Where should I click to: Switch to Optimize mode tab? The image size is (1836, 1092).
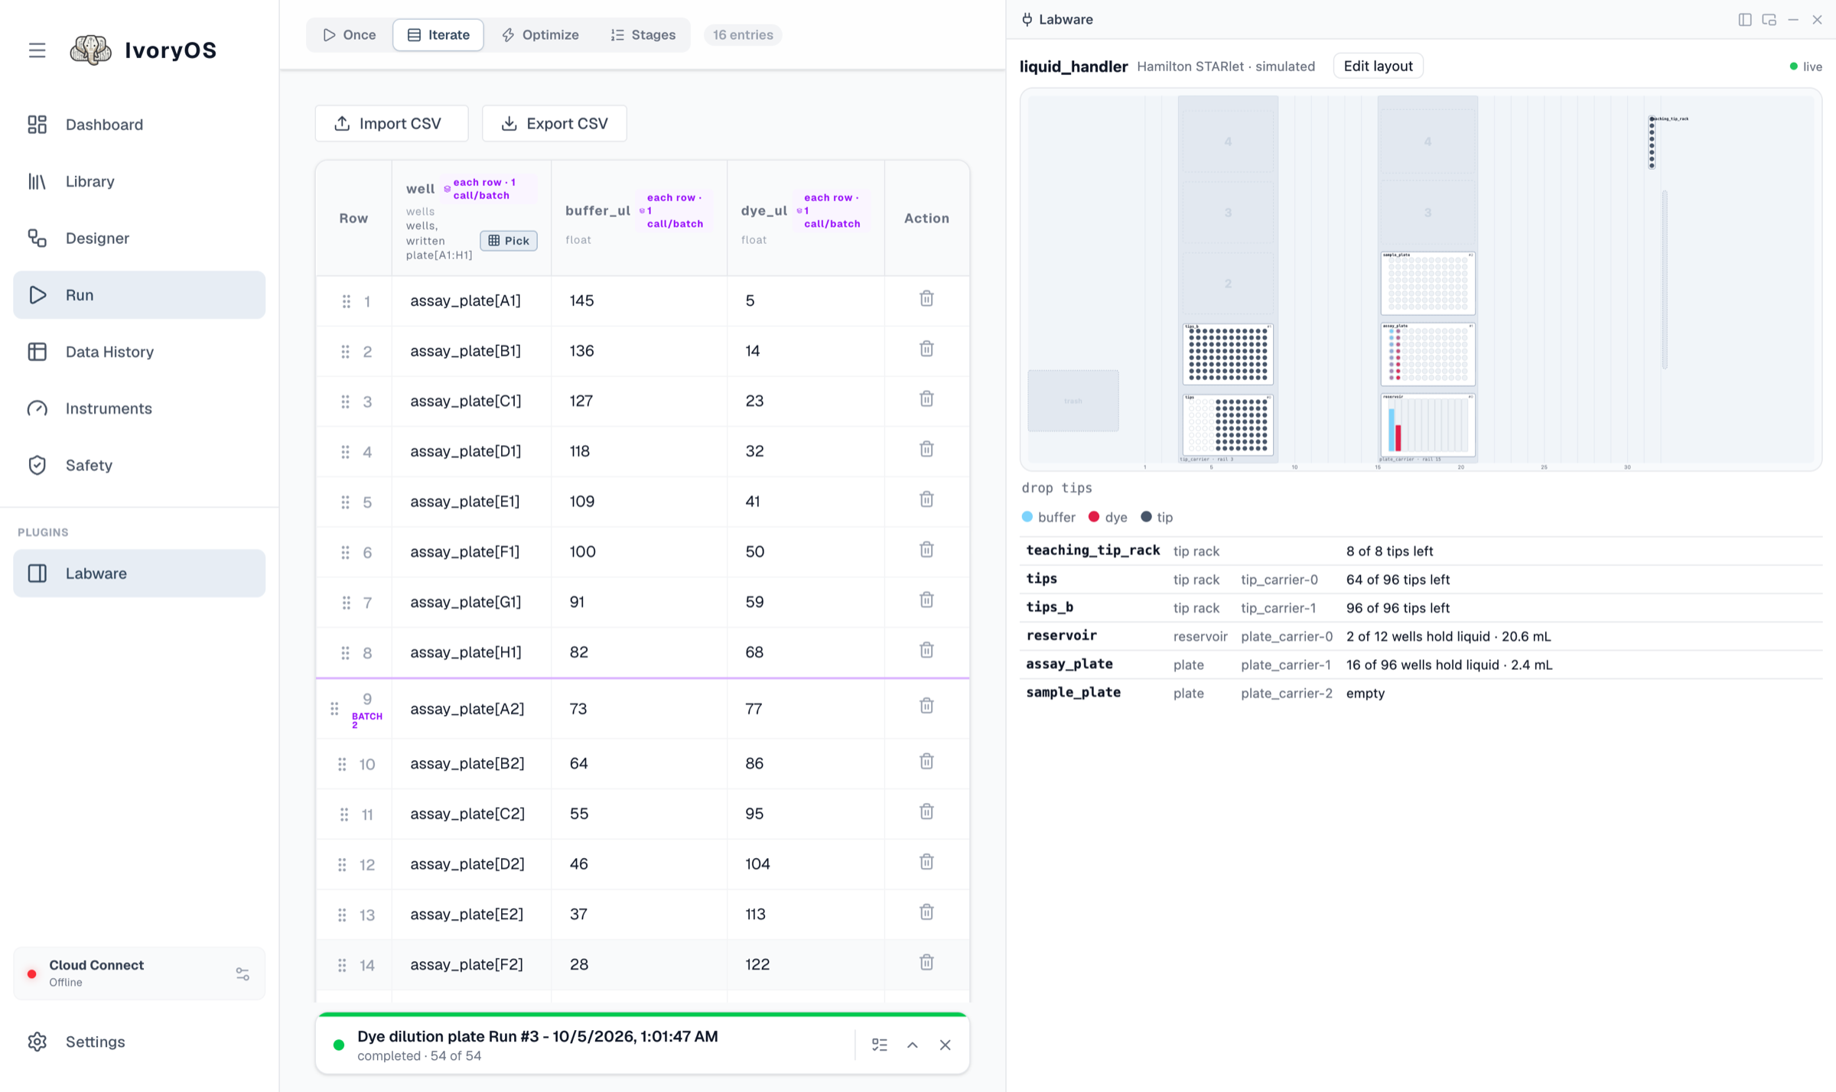point(540,34)
